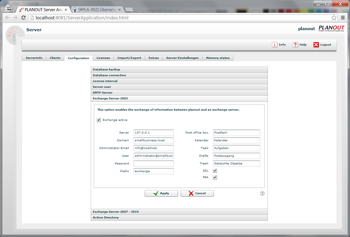The width and height of the screenshot is (350, 237).
Task: Click the red Logout X icon
Action: pos(316,45)
